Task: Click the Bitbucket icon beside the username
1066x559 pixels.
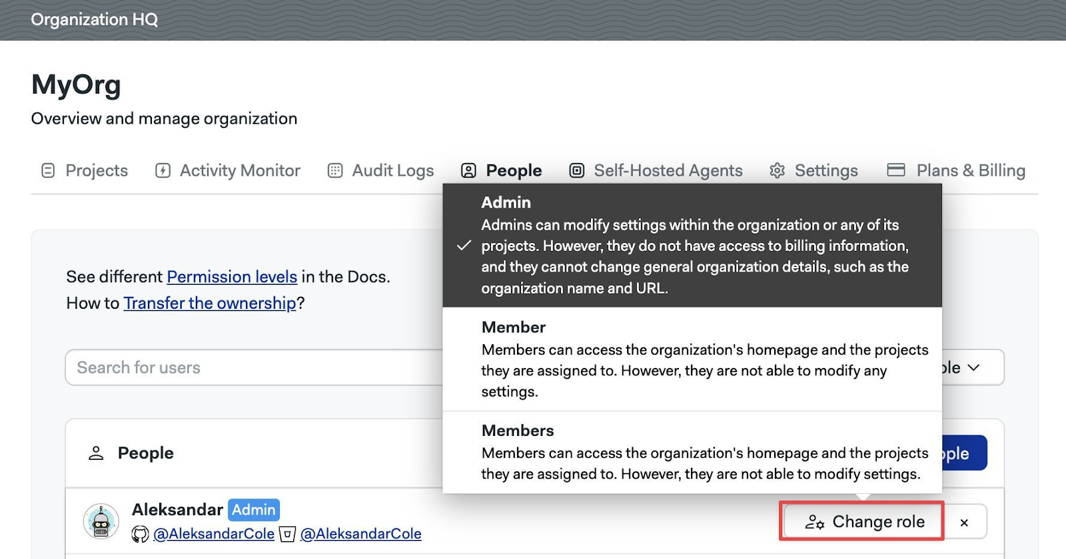Action: pos(287,534)
